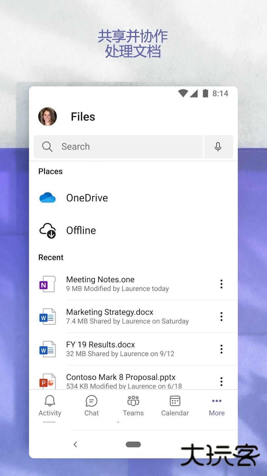Open options menu for Marketing Strategy.docx

(x=221, y=316)
